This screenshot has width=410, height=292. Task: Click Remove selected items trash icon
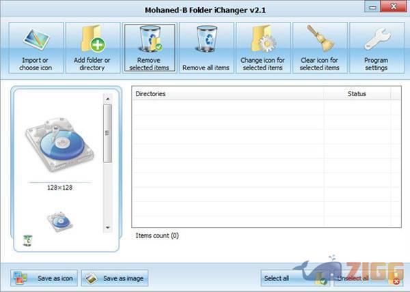[x=150, y=48]
